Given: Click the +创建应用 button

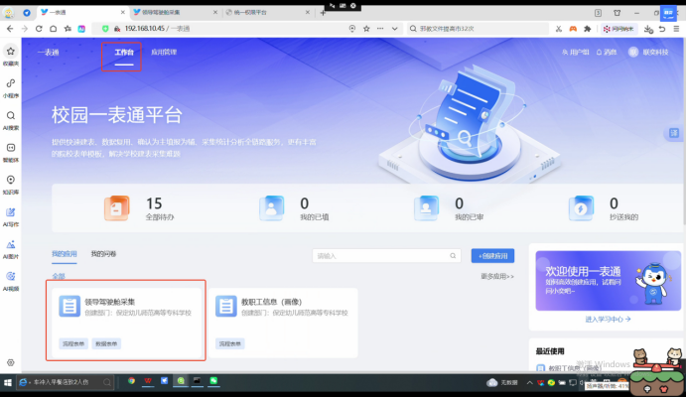Looking at the screenshot, I should 492,256.
